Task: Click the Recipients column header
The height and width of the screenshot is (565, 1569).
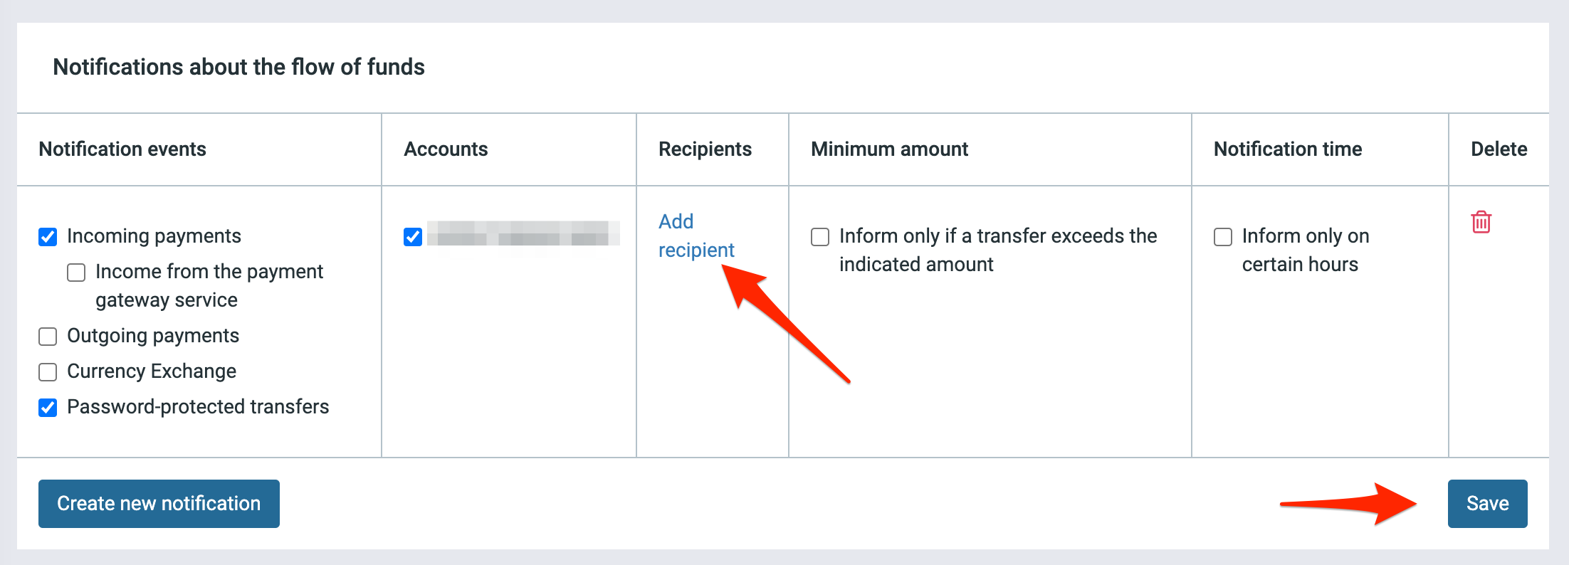Action: 705,149
